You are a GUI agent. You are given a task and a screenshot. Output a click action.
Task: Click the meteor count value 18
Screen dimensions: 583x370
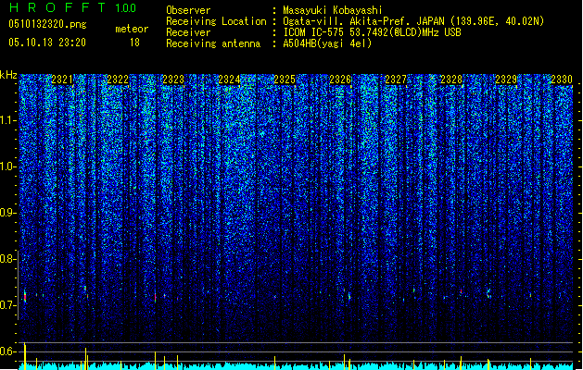click(x=134, y=43)
